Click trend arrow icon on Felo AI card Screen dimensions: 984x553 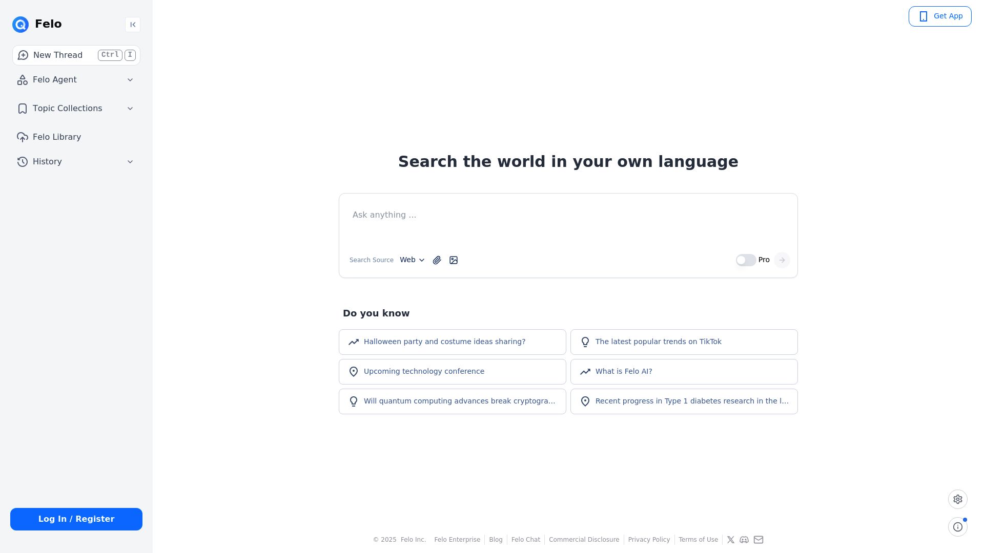click(585, 372)
